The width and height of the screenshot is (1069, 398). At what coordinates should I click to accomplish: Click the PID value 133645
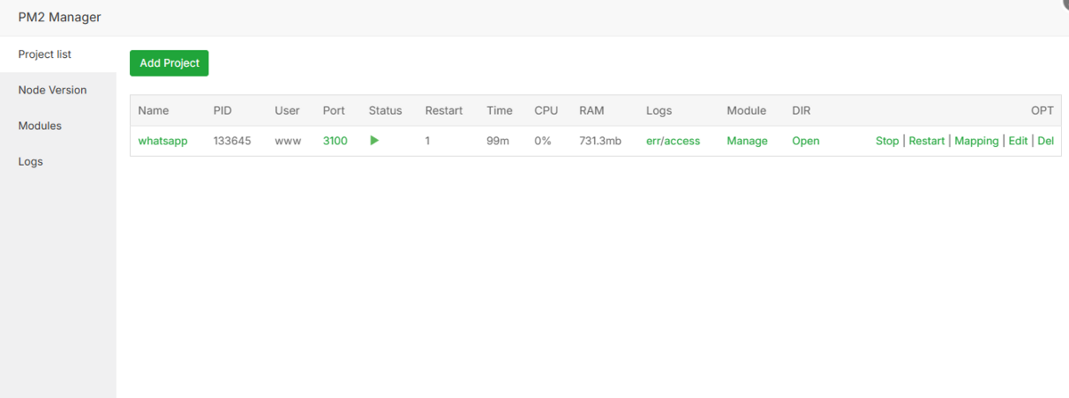232,141
